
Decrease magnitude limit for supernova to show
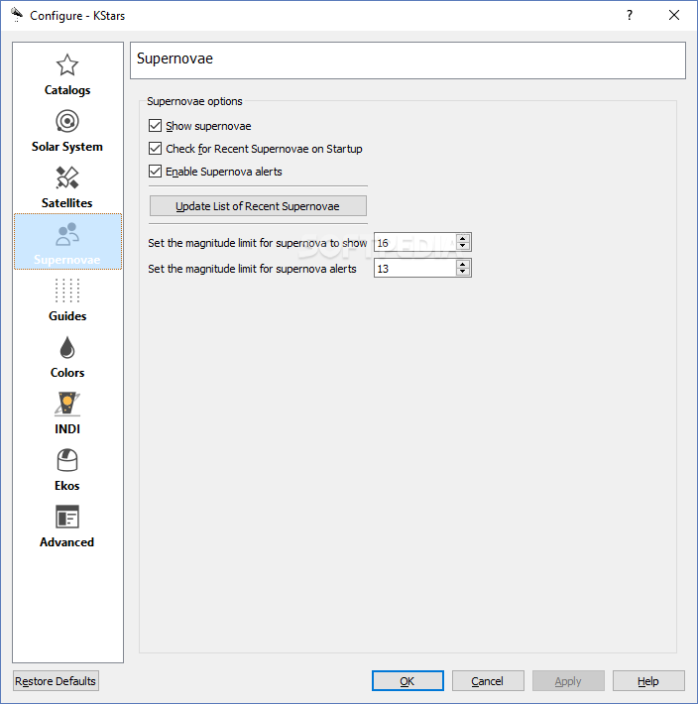(x=463, y=246)
